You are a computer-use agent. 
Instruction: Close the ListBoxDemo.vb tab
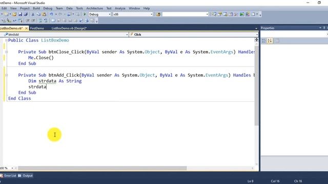(x=26, y=28)
